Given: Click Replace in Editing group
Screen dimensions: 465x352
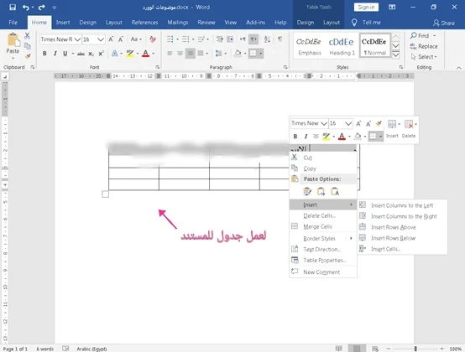Looking at the screenshot, I should [x=424, y=46].
